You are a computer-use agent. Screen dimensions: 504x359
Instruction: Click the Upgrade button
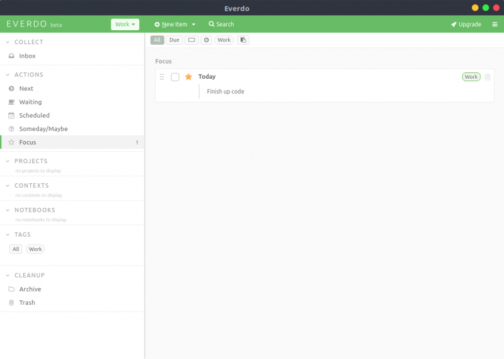pyautogui.click(x=466, y=25)
